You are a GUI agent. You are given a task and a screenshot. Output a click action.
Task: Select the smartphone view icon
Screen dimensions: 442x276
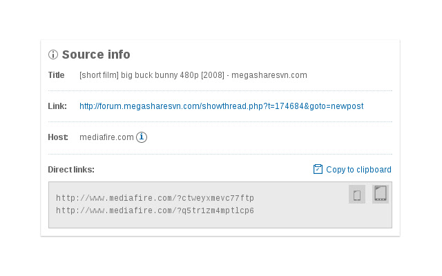point(356,195)
